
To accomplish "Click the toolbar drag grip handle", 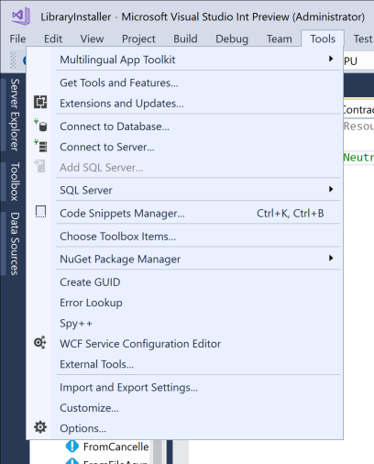I will (x=13, y=61).
